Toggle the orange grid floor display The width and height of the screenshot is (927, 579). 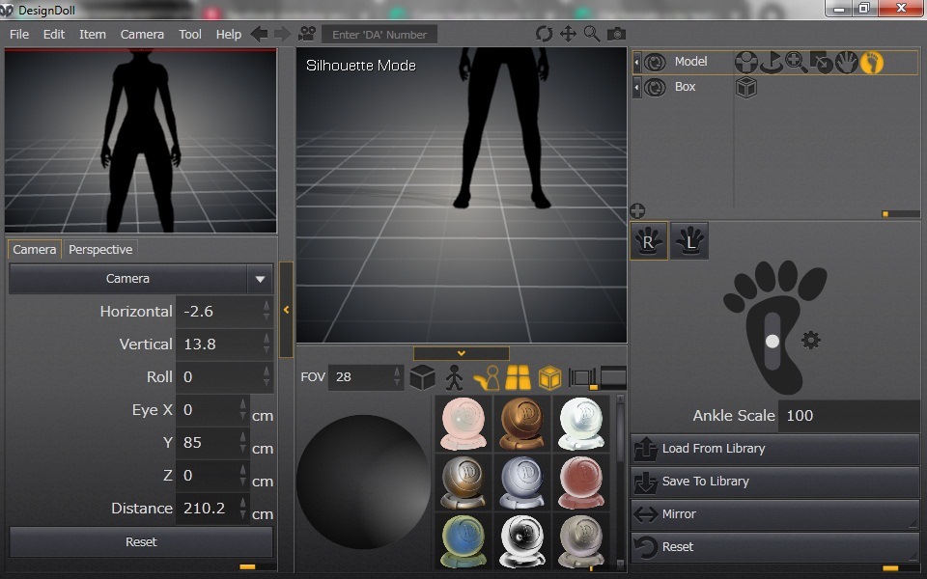pyautogui.click(x=519, y=377)
